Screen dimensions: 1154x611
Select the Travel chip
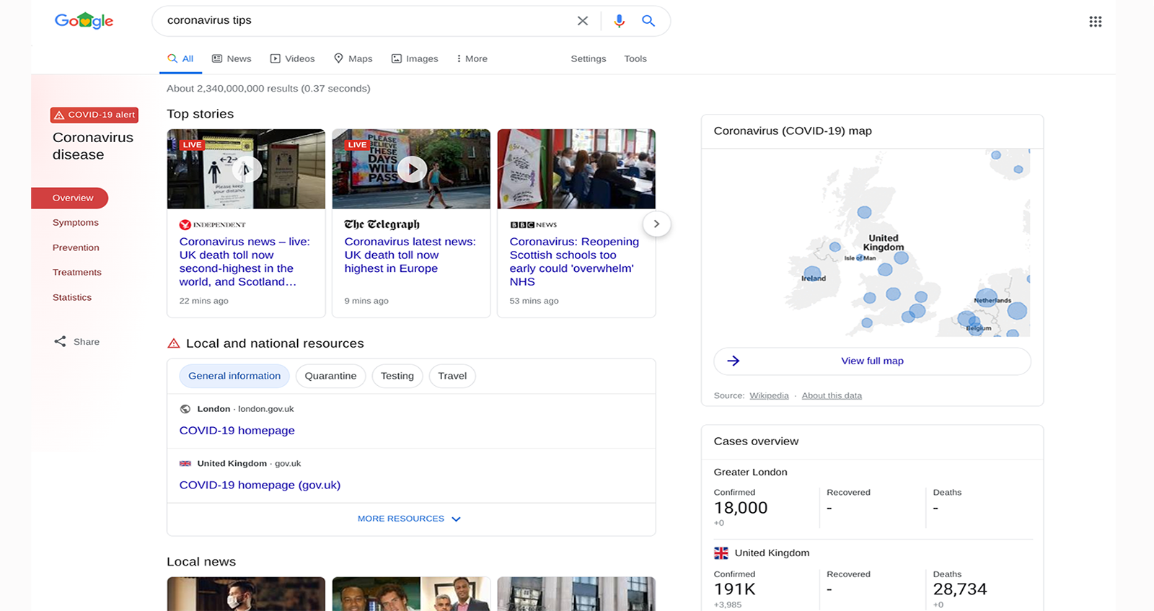coord(452,376)
